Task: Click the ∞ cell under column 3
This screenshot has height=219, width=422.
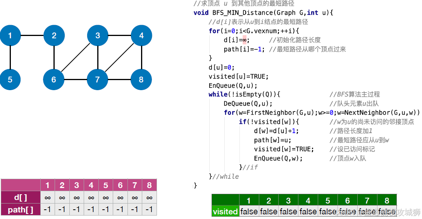Action: 77,197
